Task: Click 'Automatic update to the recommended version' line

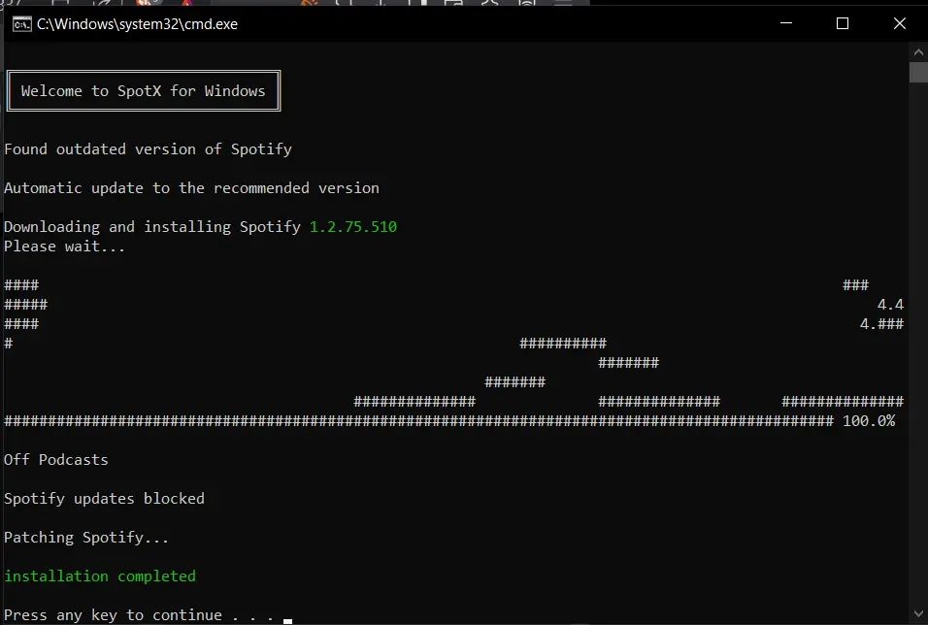Action: (192, 188)
